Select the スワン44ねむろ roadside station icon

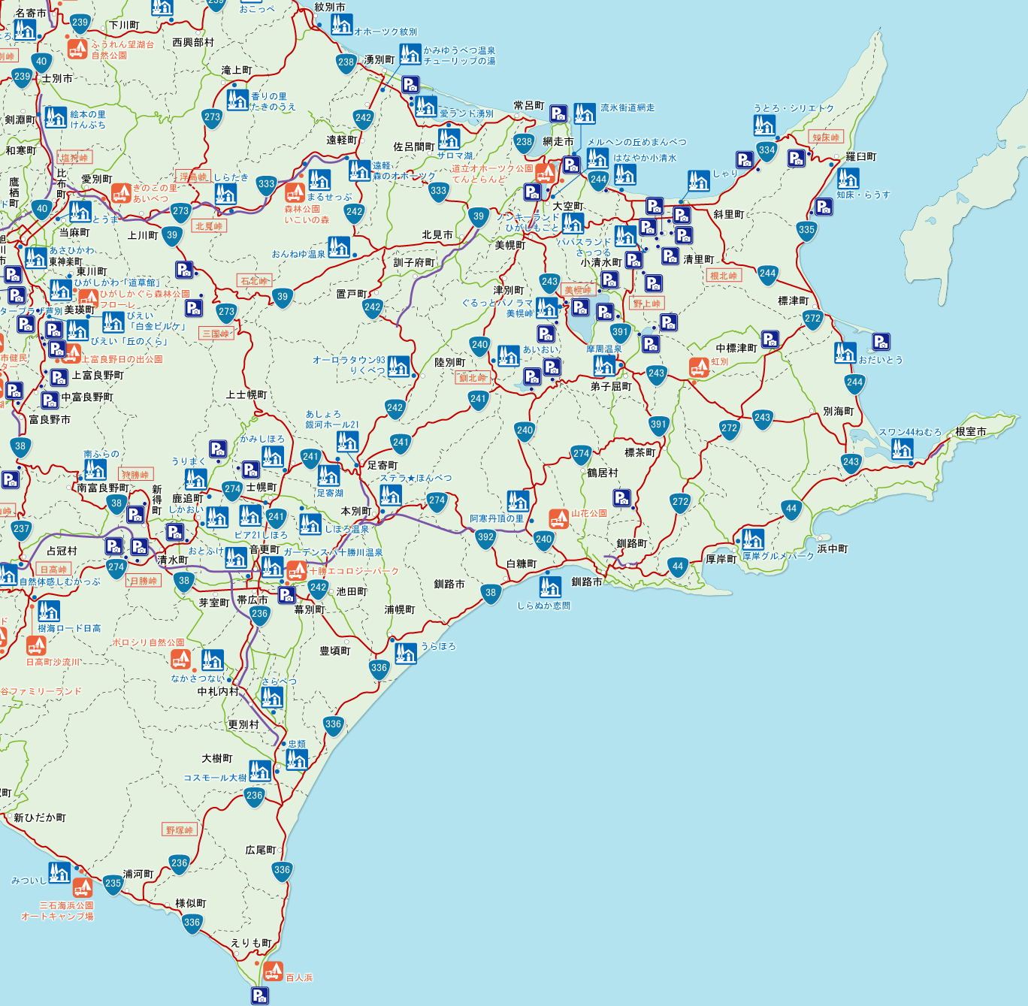pos(902,449)
